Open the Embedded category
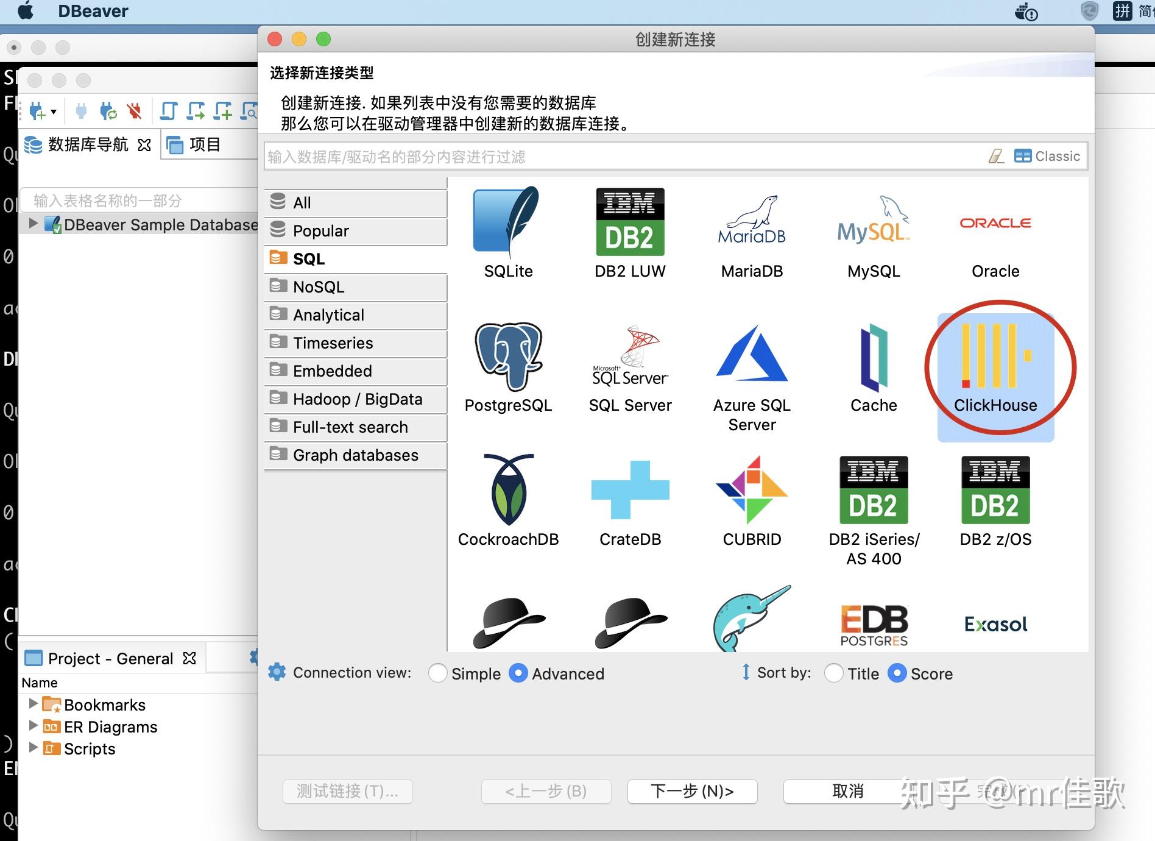Viewport: 1155px width, 841px height. [x=356, y=371]
